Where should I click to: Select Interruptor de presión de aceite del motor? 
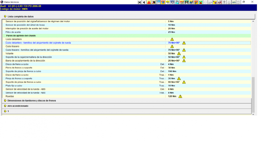[x=27, y=28]
